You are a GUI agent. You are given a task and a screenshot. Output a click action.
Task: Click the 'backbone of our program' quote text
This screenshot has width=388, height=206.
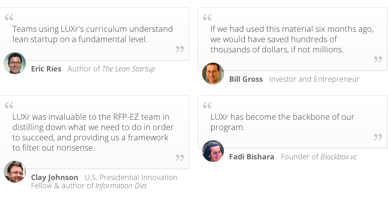pyautogui.click(x=282, y=122)
